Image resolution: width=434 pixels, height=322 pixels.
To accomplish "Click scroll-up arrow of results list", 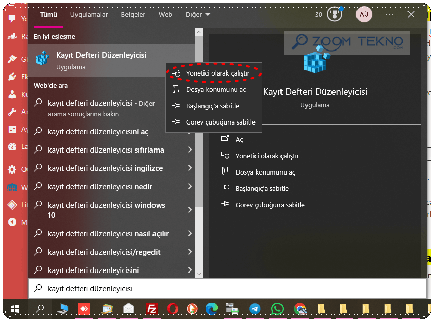I will pos(199,32).
